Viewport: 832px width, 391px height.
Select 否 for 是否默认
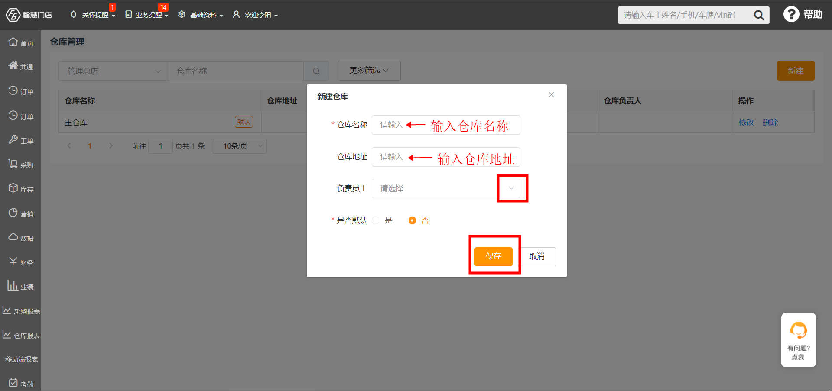[x=412, y=220]
